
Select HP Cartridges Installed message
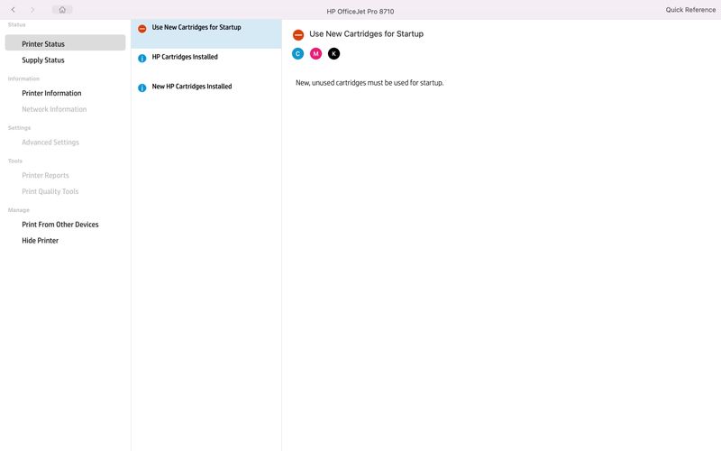[x=206, y=63]
